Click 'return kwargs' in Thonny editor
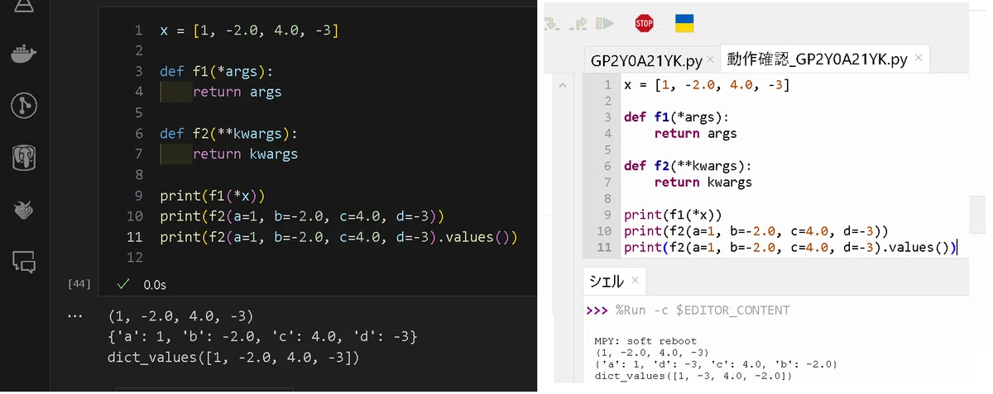 703,182
